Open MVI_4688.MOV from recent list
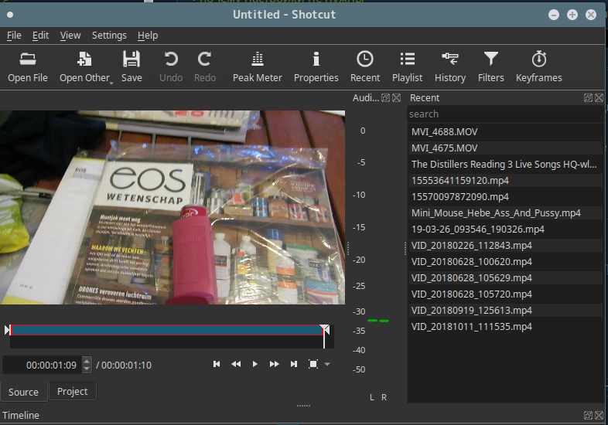Screen dimensions: 608x425 [x=445, y=132]
